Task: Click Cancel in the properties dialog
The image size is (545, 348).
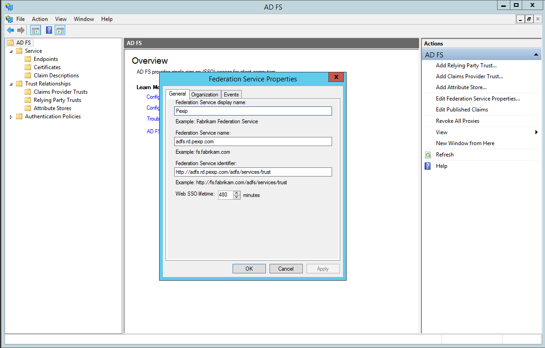Action: tap(286, 269)
